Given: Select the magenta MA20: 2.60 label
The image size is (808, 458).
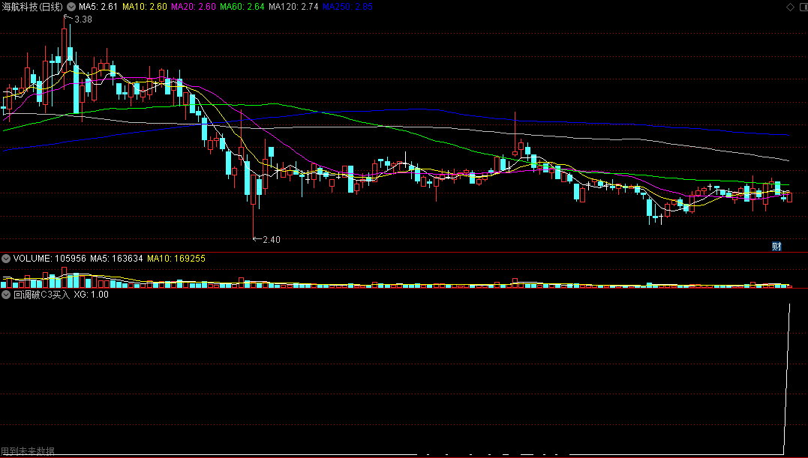Looking at the screenshot, I should [194, 7].
